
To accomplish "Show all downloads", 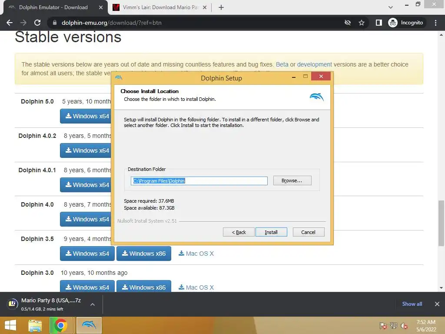I will click(412, 304).
